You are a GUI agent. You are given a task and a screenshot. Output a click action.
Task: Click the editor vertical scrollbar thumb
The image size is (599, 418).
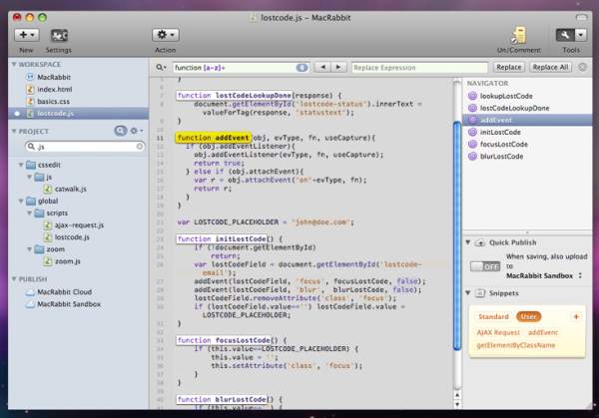457,234
